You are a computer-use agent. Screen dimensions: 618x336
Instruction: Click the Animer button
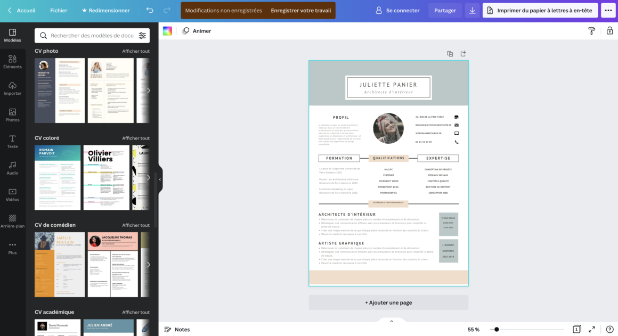[x=197, y=31]
